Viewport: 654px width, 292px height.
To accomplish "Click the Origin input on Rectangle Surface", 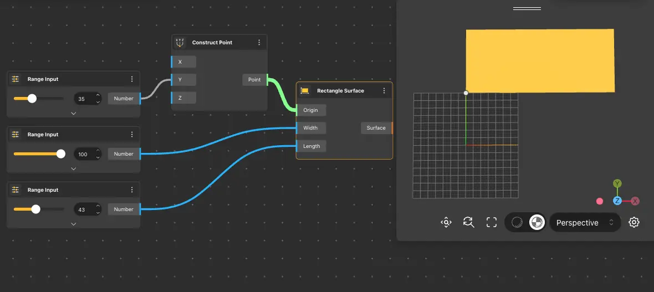I will (x=310, y=110).
